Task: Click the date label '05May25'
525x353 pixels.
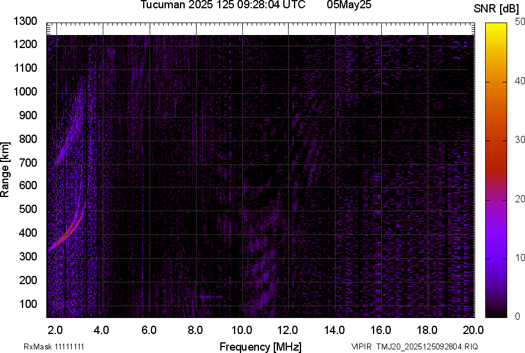Action: point(349,5)
